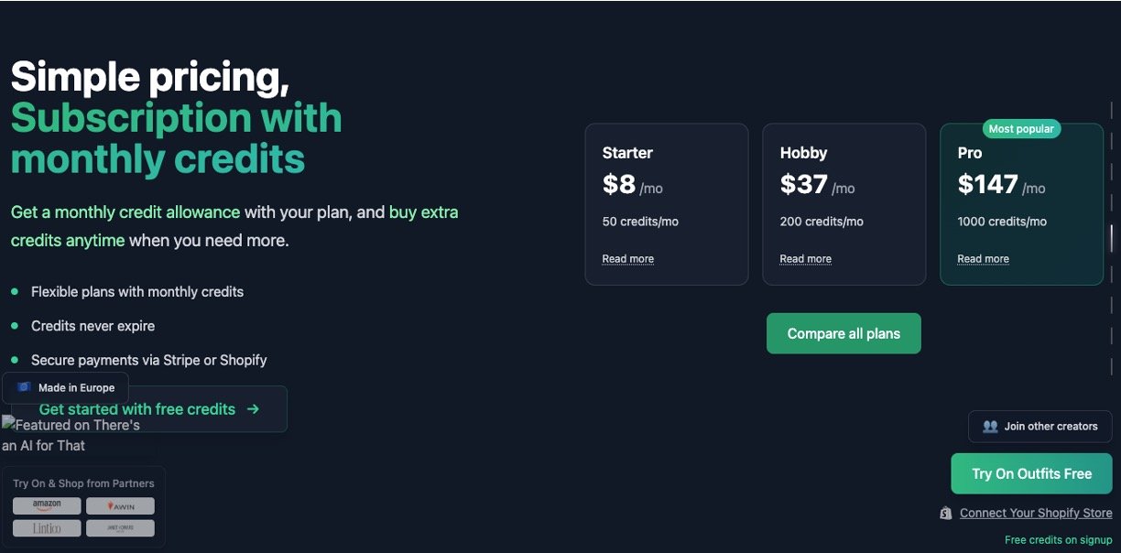
Task: Select the Starter plan card
Action: 666,204
